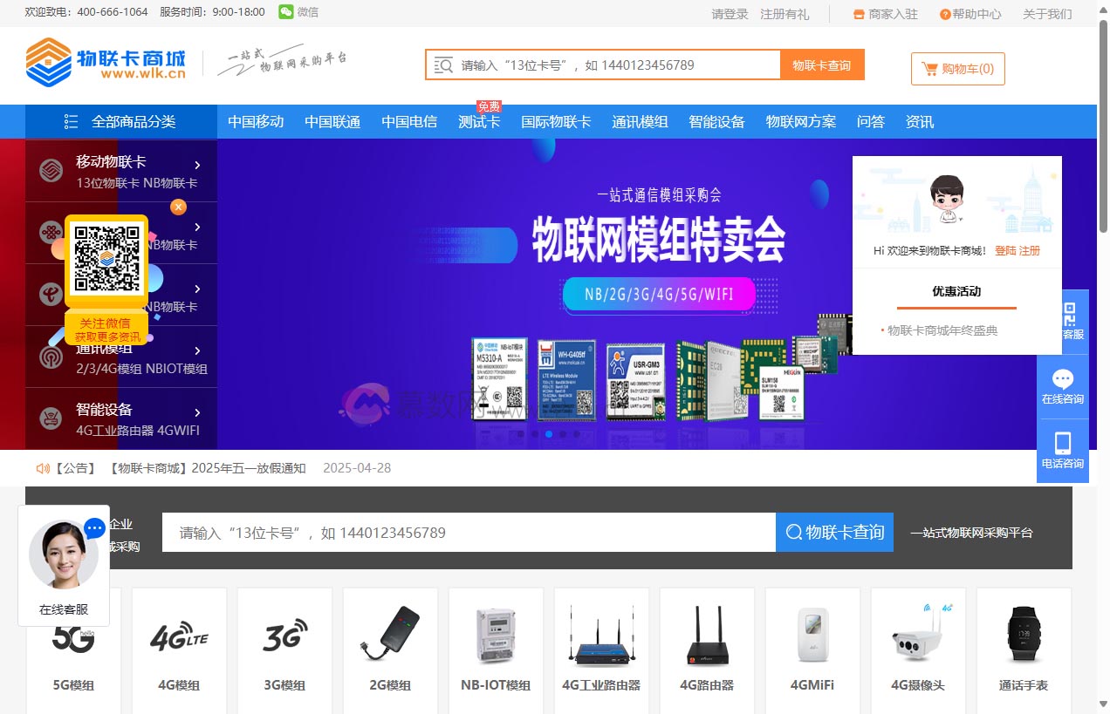Screen dimensions: 1110x714
Task: Close the QR code popup
Action: pyautogui.click(x=178, y=207)
